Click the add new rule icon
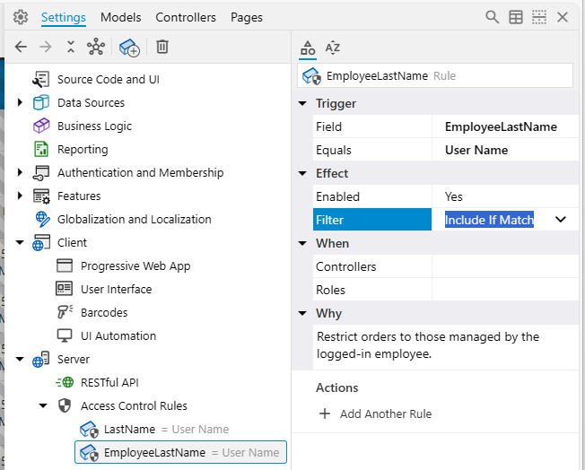Viewport: 585px width, 470px height. [129, 47]
